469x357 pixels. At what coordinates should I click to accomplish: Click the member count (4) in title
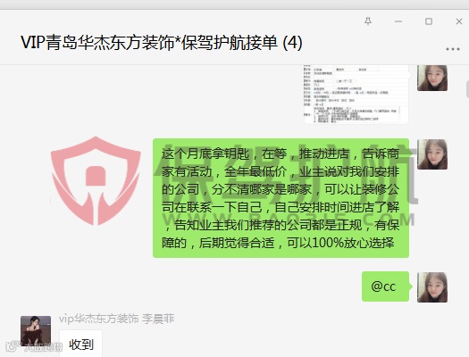coord(292,43)
